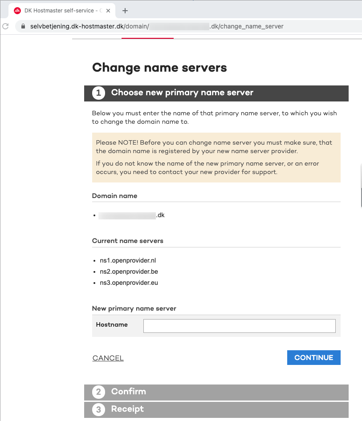The image size is (362, 421).
Task: Click the CANCEL link
Action: [x=108, y=358]
